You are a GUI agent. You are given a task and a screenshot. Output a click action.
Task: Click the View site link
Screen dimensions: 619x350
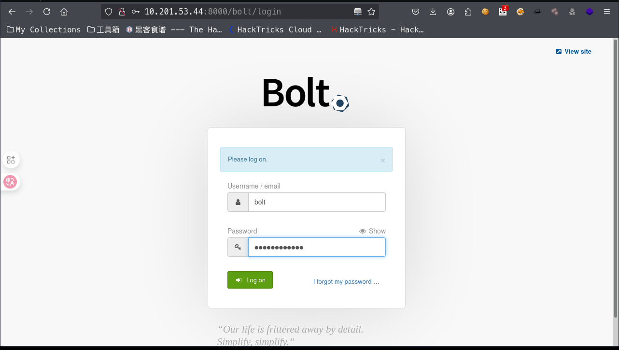point(574,51)
